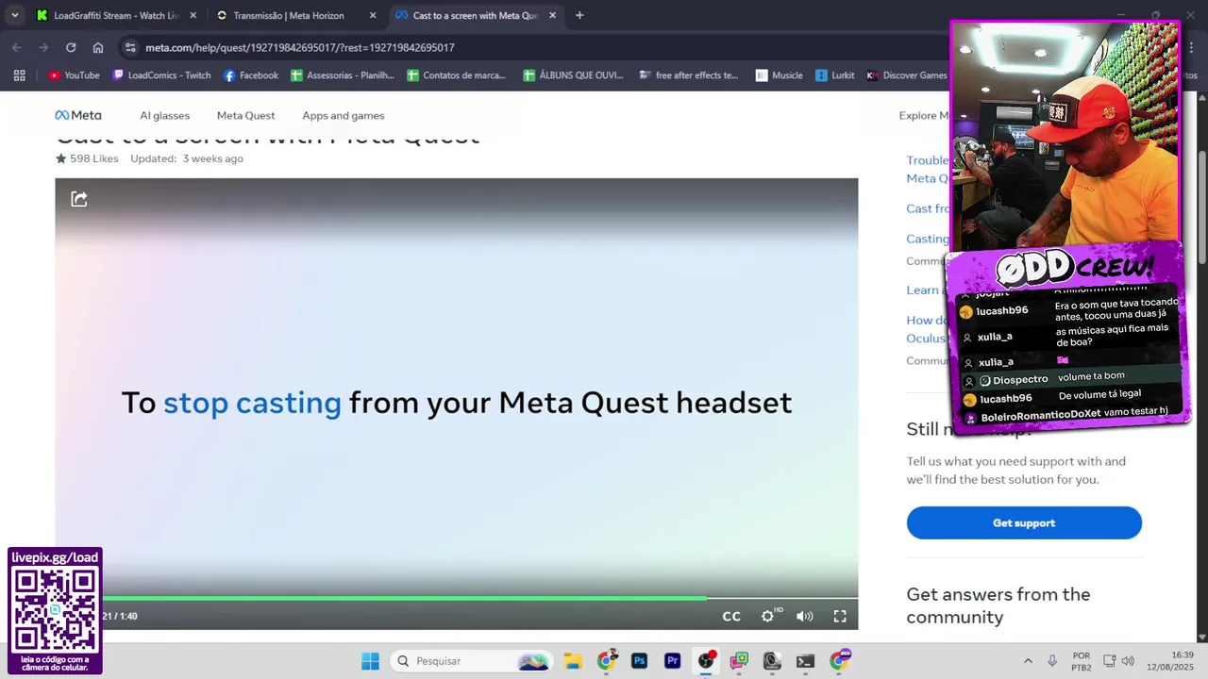Open a new browser tab

579,15
